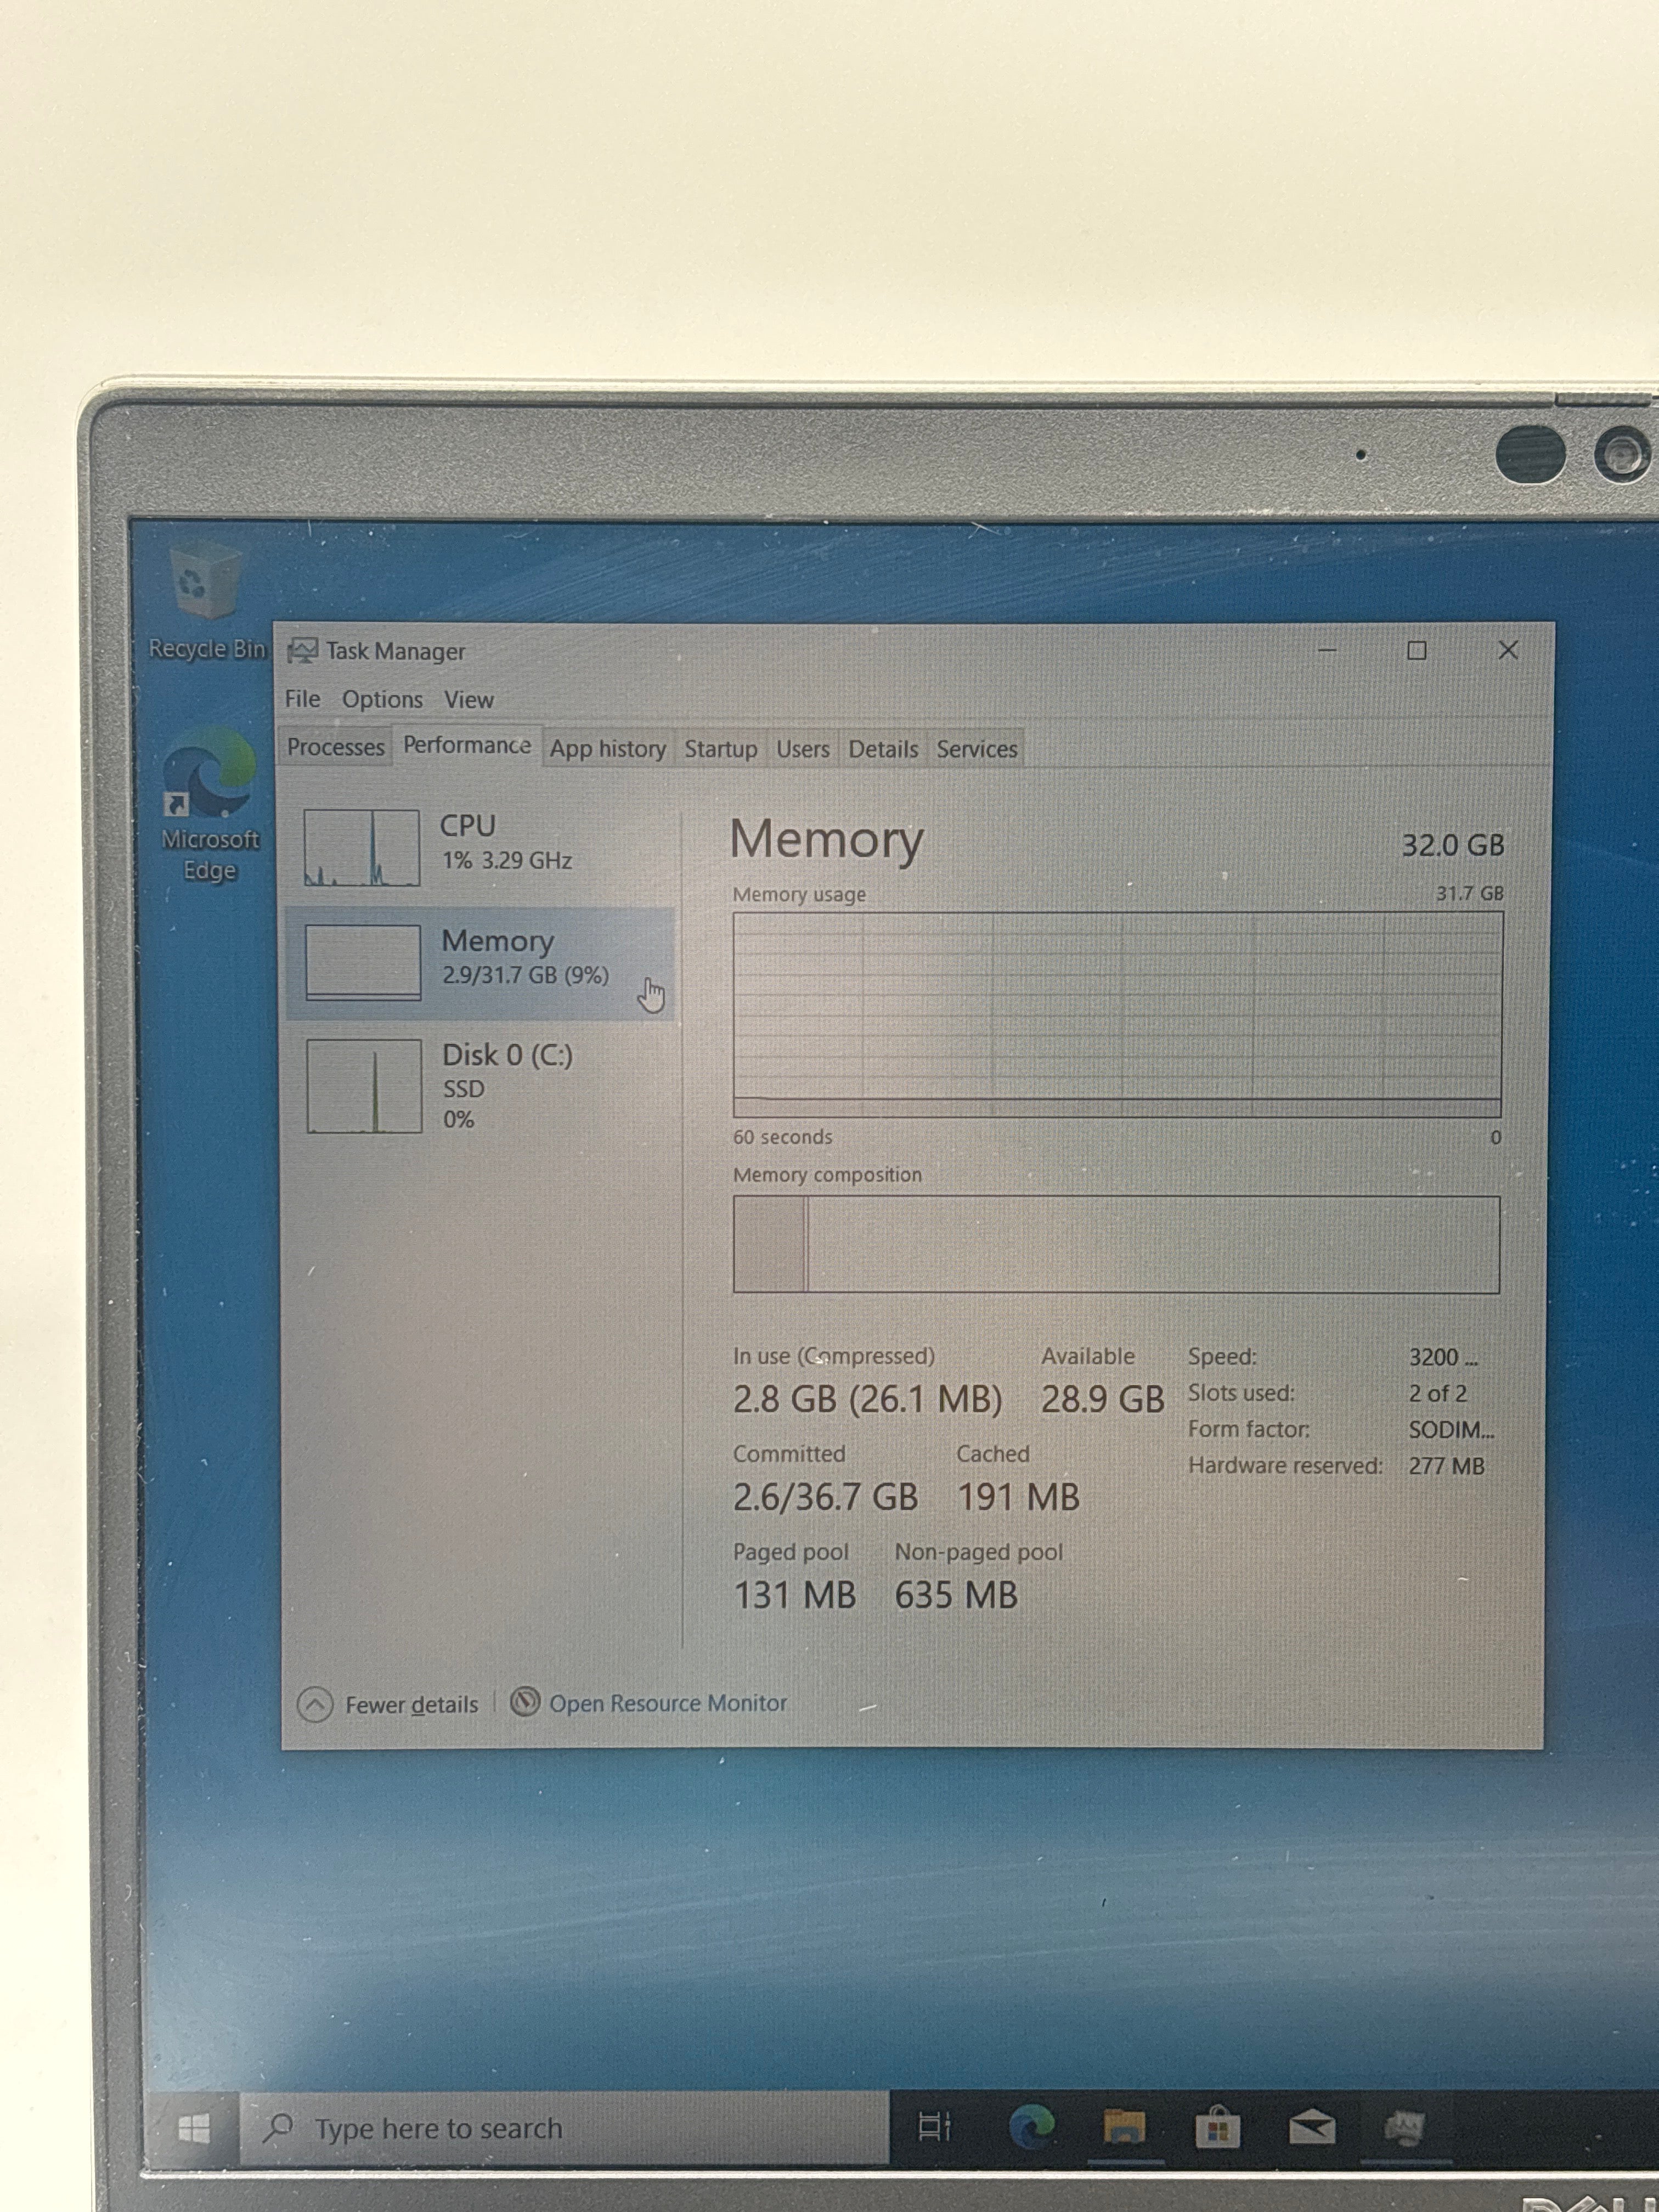The image size is (1659, 2212).
Task: Select the Memory performance entry
Action: (x=481, y=963)
